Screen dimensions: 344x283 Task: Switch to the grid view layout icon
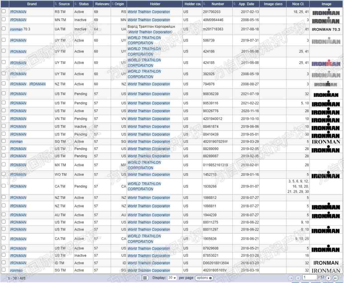click(145, 278)
